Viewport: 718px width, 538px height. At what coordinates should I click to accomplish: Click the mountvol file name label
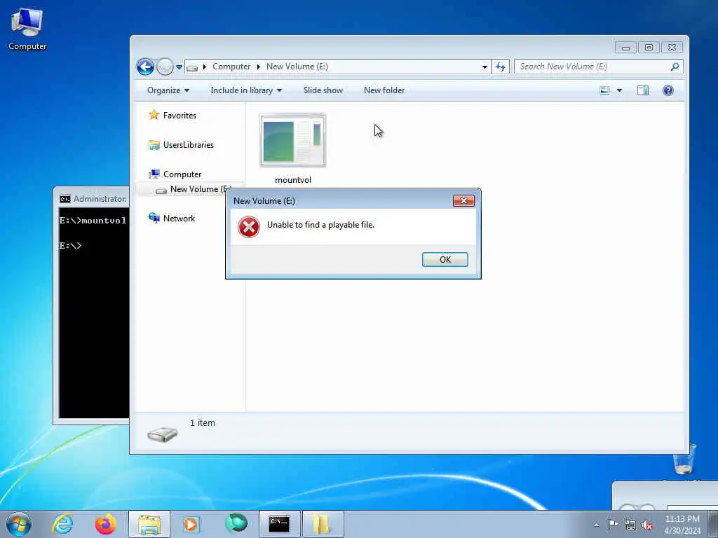click(x=292, y=180)
